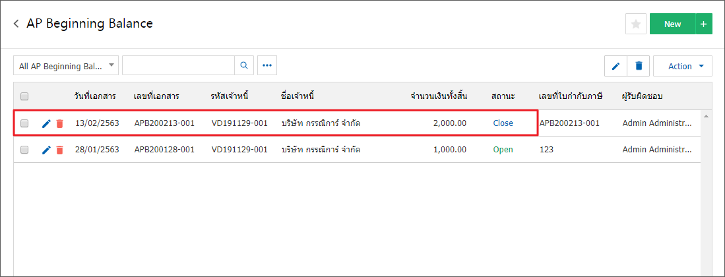Screen dimensions: 725x277
Task: Click Close status in first row
Action: tap(503, 123)
